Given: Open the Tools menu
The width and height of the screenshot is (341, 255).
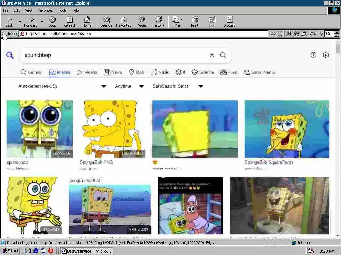Looking at the screenshot, I should pos(62,10).
